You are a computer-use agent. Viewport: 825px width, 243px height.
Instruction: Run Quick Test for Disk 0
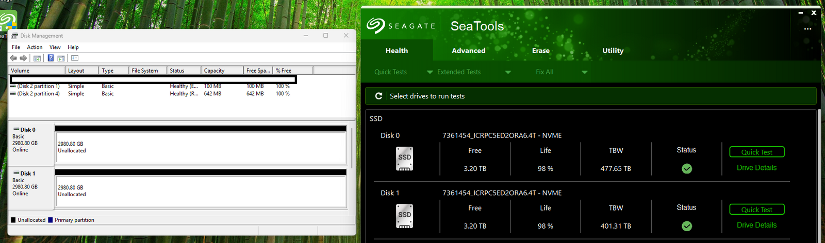756,152
